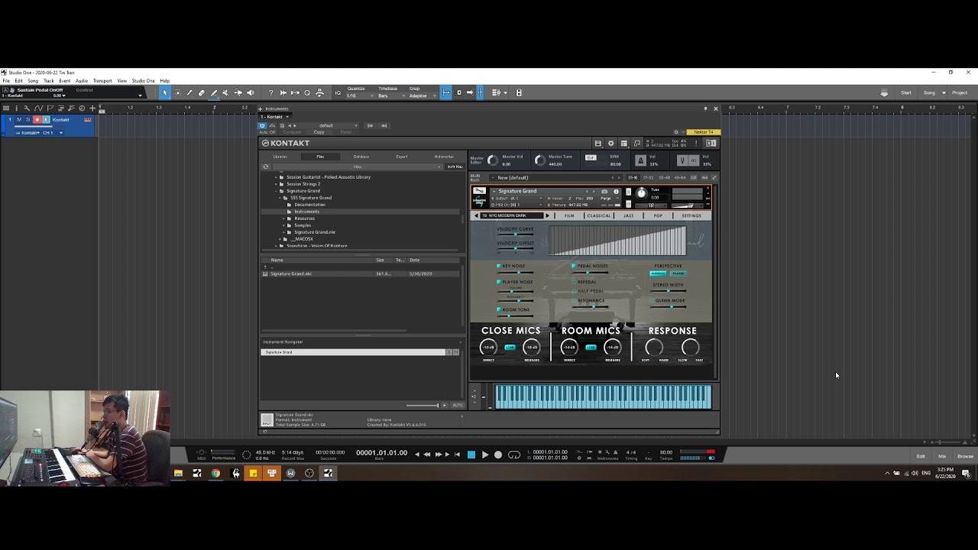Enable Glenn Mode checkbox
Image resolution: width=978 pixels, height=550 pixels.
point(653,300)
